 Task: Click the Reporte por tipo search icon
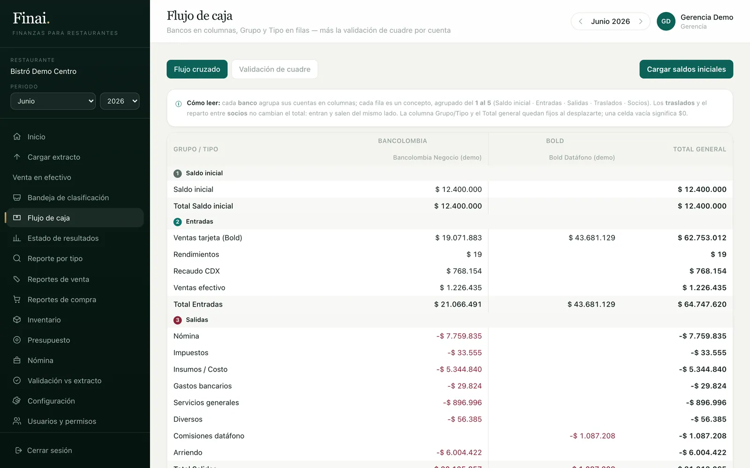pos(17,258)
